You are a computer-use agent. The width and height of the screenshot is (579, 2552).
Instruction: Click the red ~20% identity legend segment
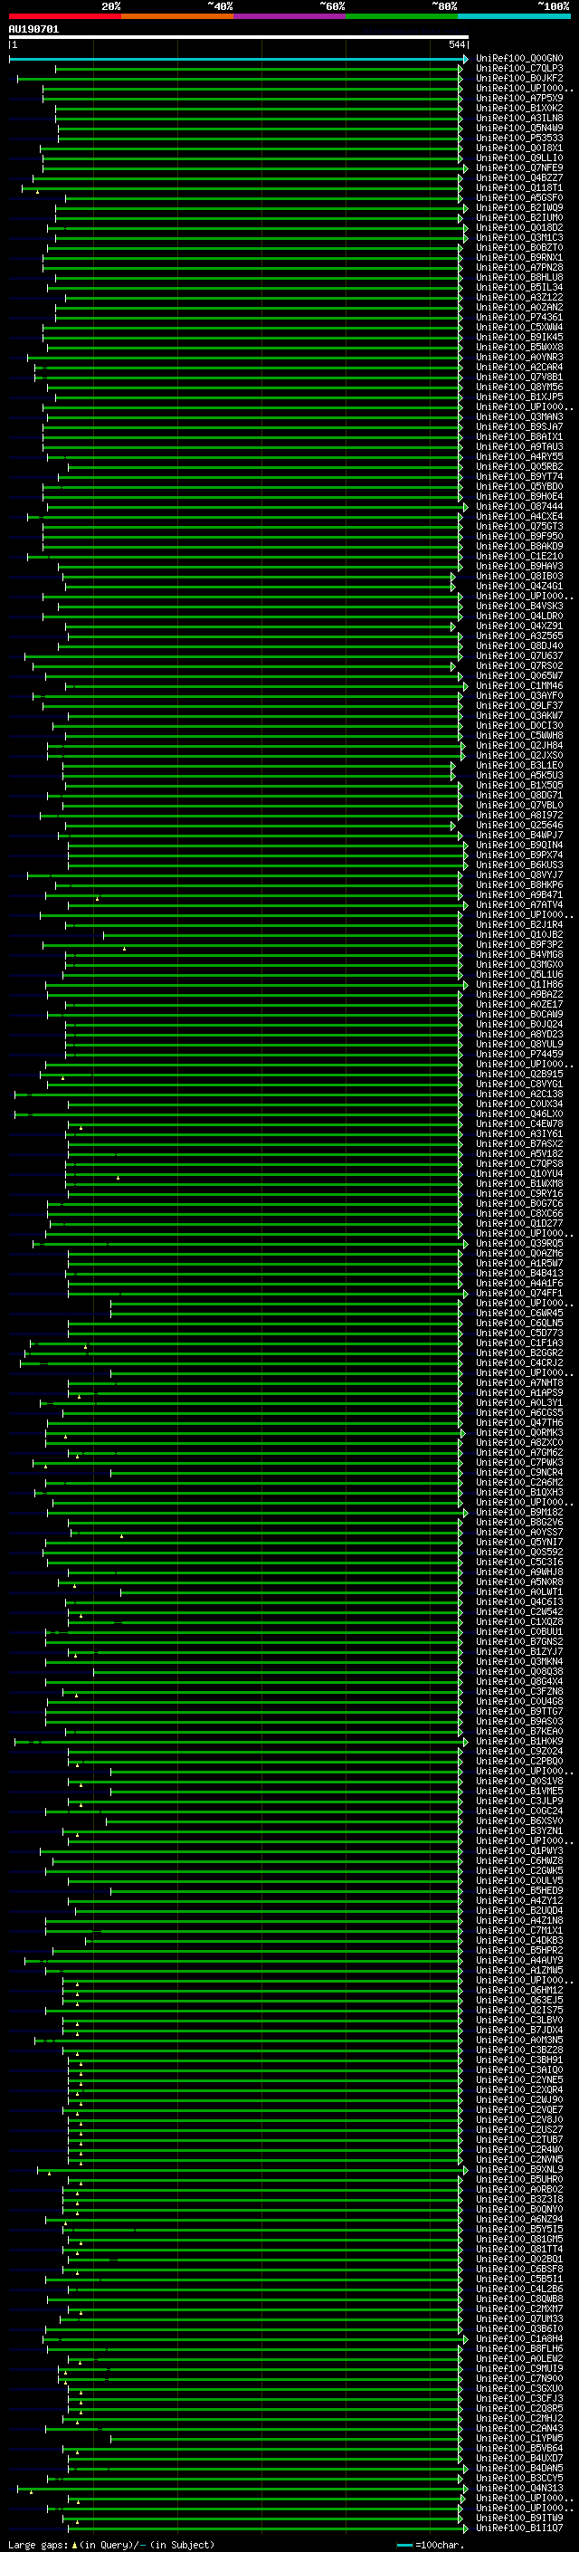[64, 17]
